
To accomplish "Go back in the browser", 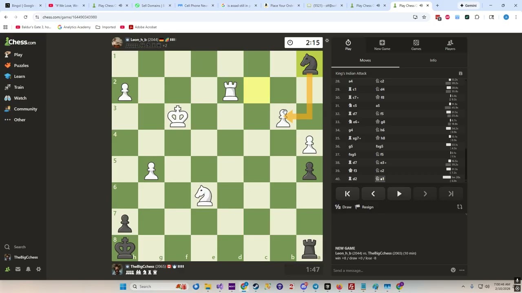I will tap(6, 17).
